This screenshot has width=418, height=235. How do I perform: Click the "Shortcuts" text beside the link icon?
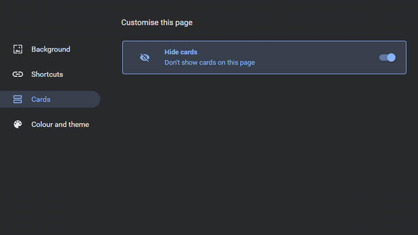pos(47,74)
